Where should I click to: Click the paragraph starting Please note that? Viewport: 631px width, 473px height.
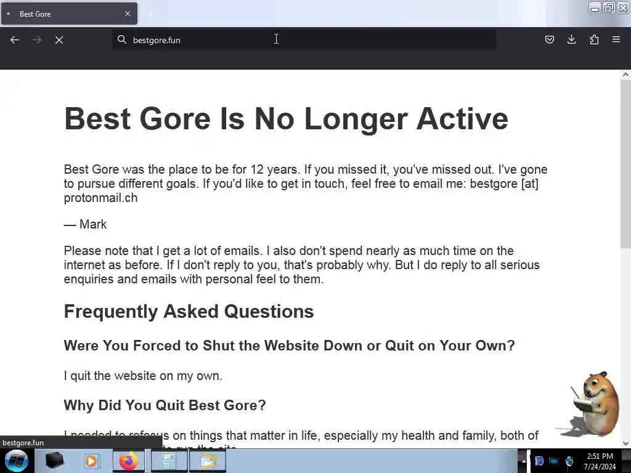302,265
